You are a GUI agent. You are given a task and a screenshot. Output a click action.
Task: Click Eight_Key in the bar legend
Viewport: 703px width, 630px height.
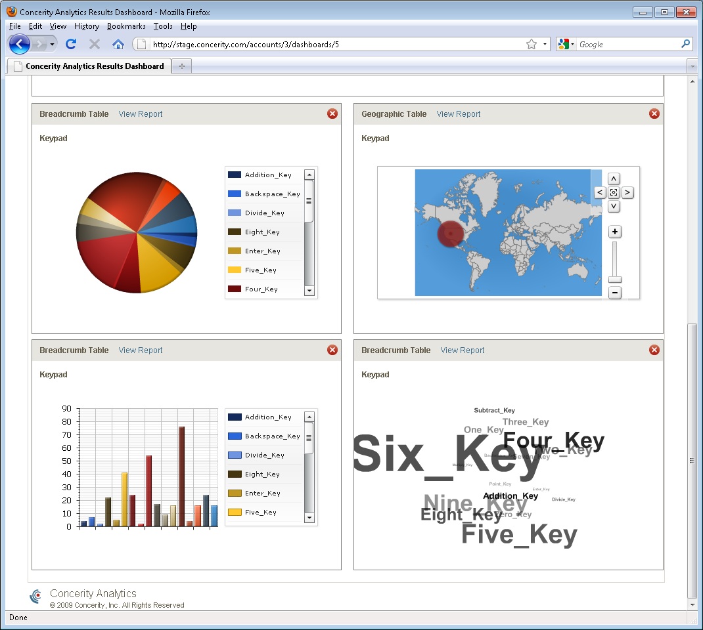[262, 474]
